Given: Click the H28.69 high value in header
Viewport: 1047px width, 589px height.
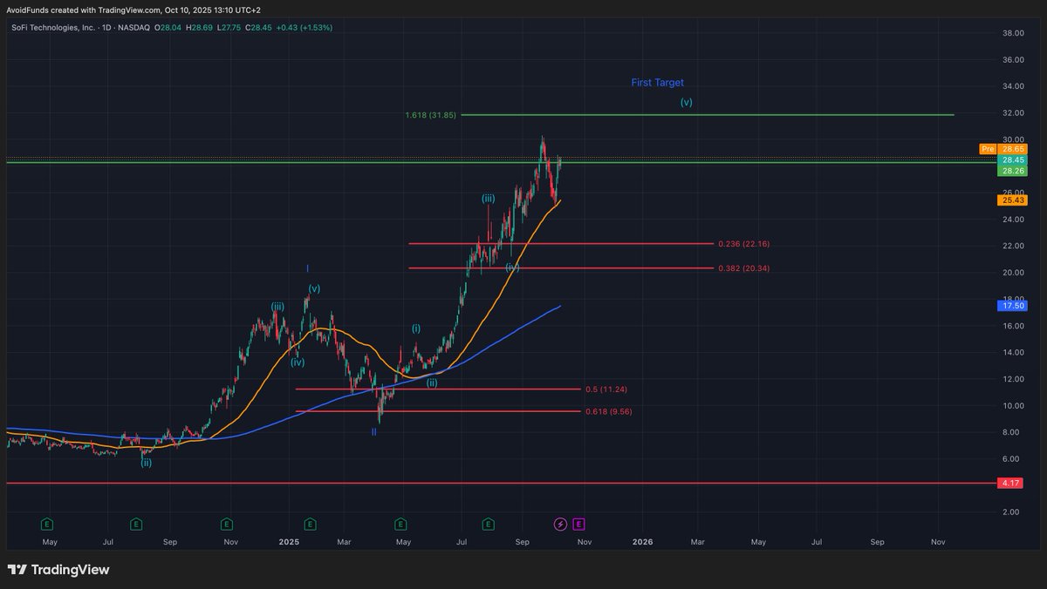Looking at the screenshot, I should 198,28.
